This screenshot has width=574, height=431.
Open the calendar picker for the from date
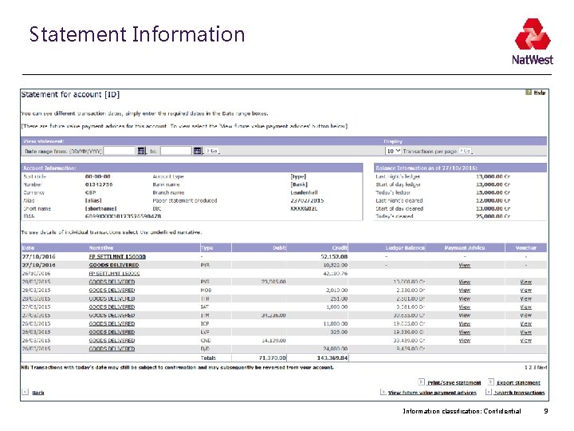141,151
